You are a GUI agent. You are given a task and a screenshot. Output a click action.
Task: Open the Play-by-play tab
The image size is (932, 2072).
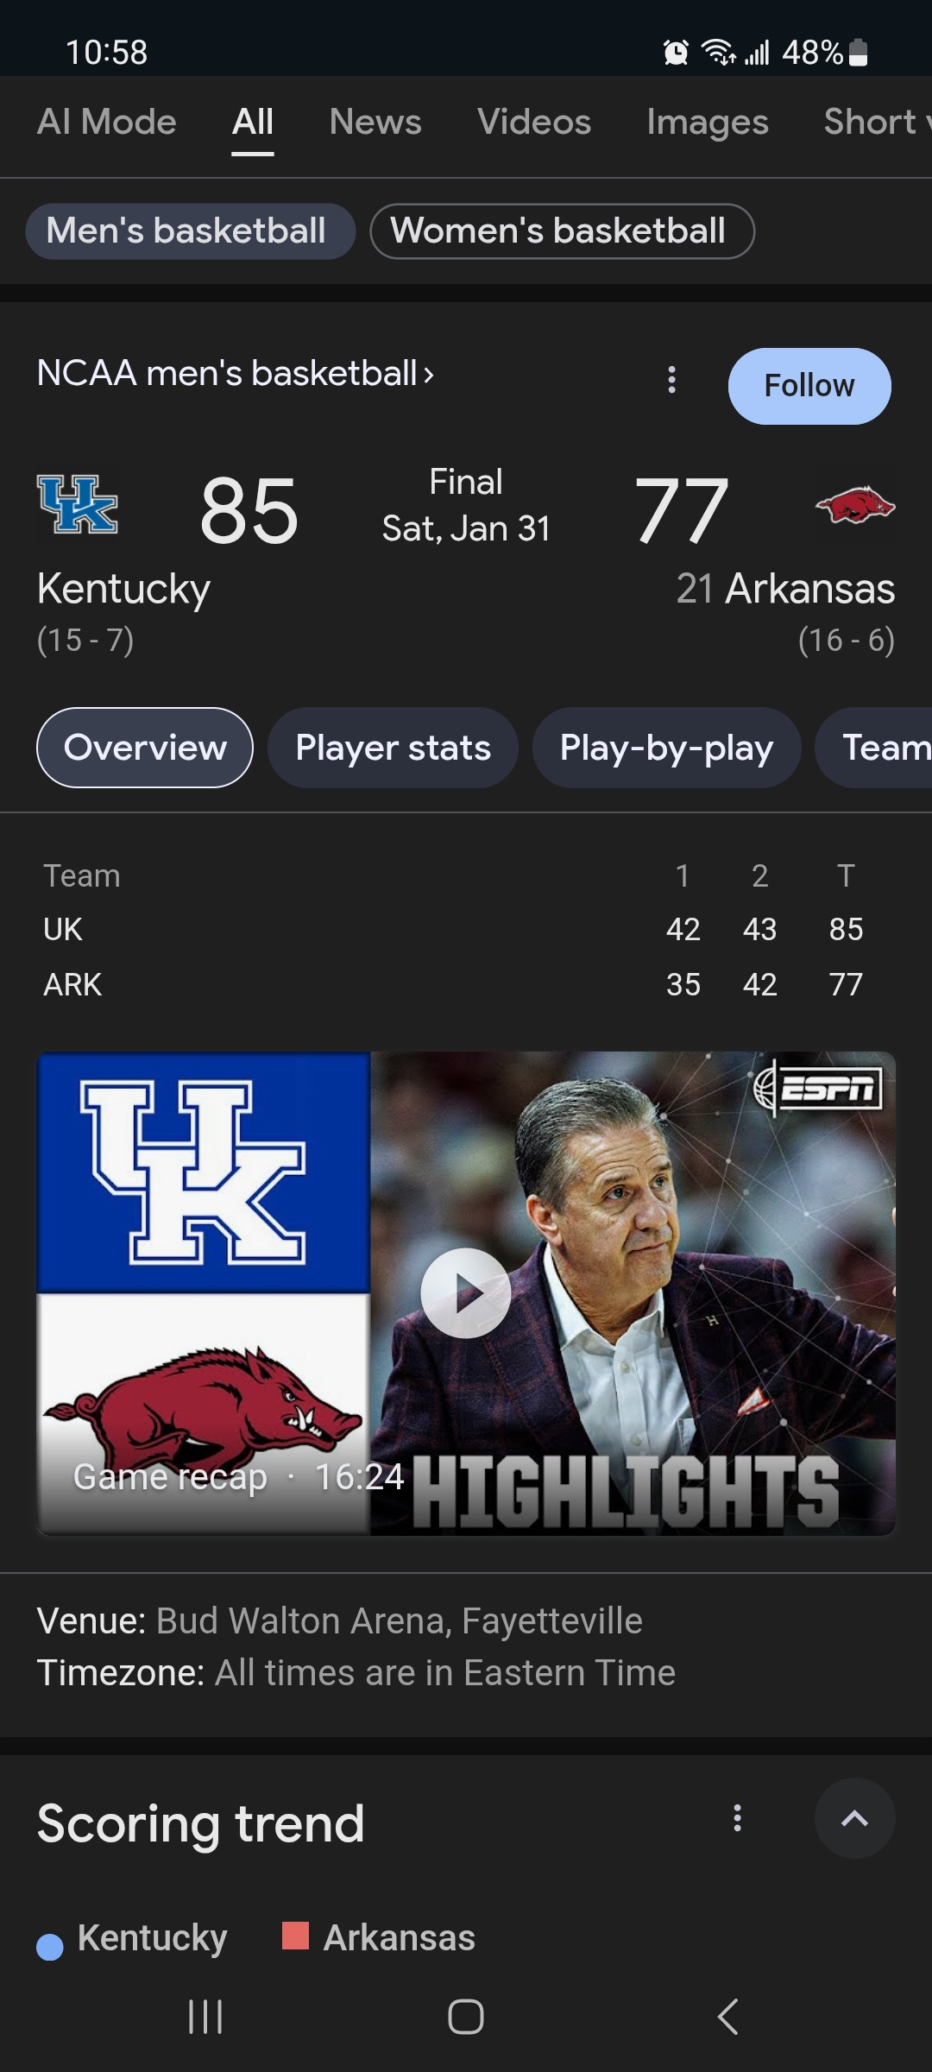click(x=666, y=748)
